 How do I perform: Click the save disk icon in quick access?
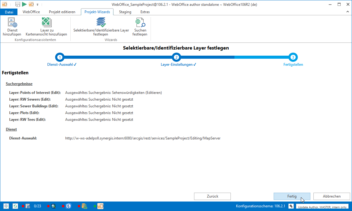(x=17, y=4)
